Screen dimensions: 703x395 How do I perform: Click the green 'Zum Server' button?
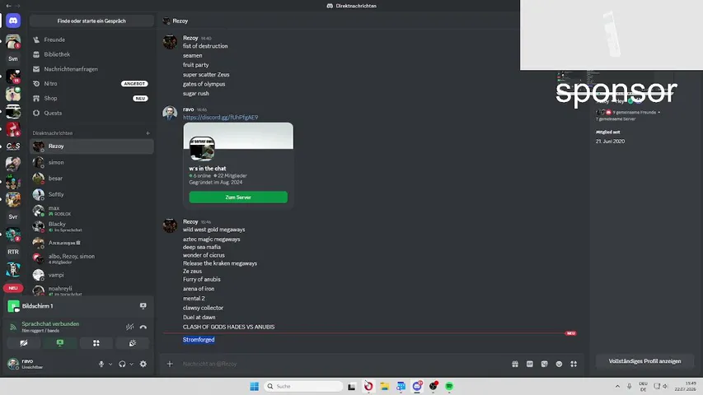[238, 197]
